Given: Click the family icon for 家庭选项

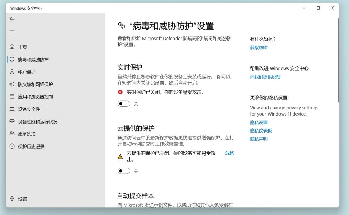Looking at the screenshot, I should pyautogui.click(x=12, y=134).
